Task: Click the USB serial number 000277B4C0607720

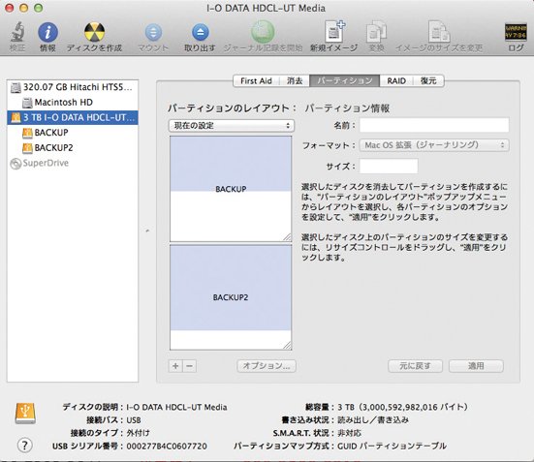Action: pyautogui.click(x=167, y=446)
